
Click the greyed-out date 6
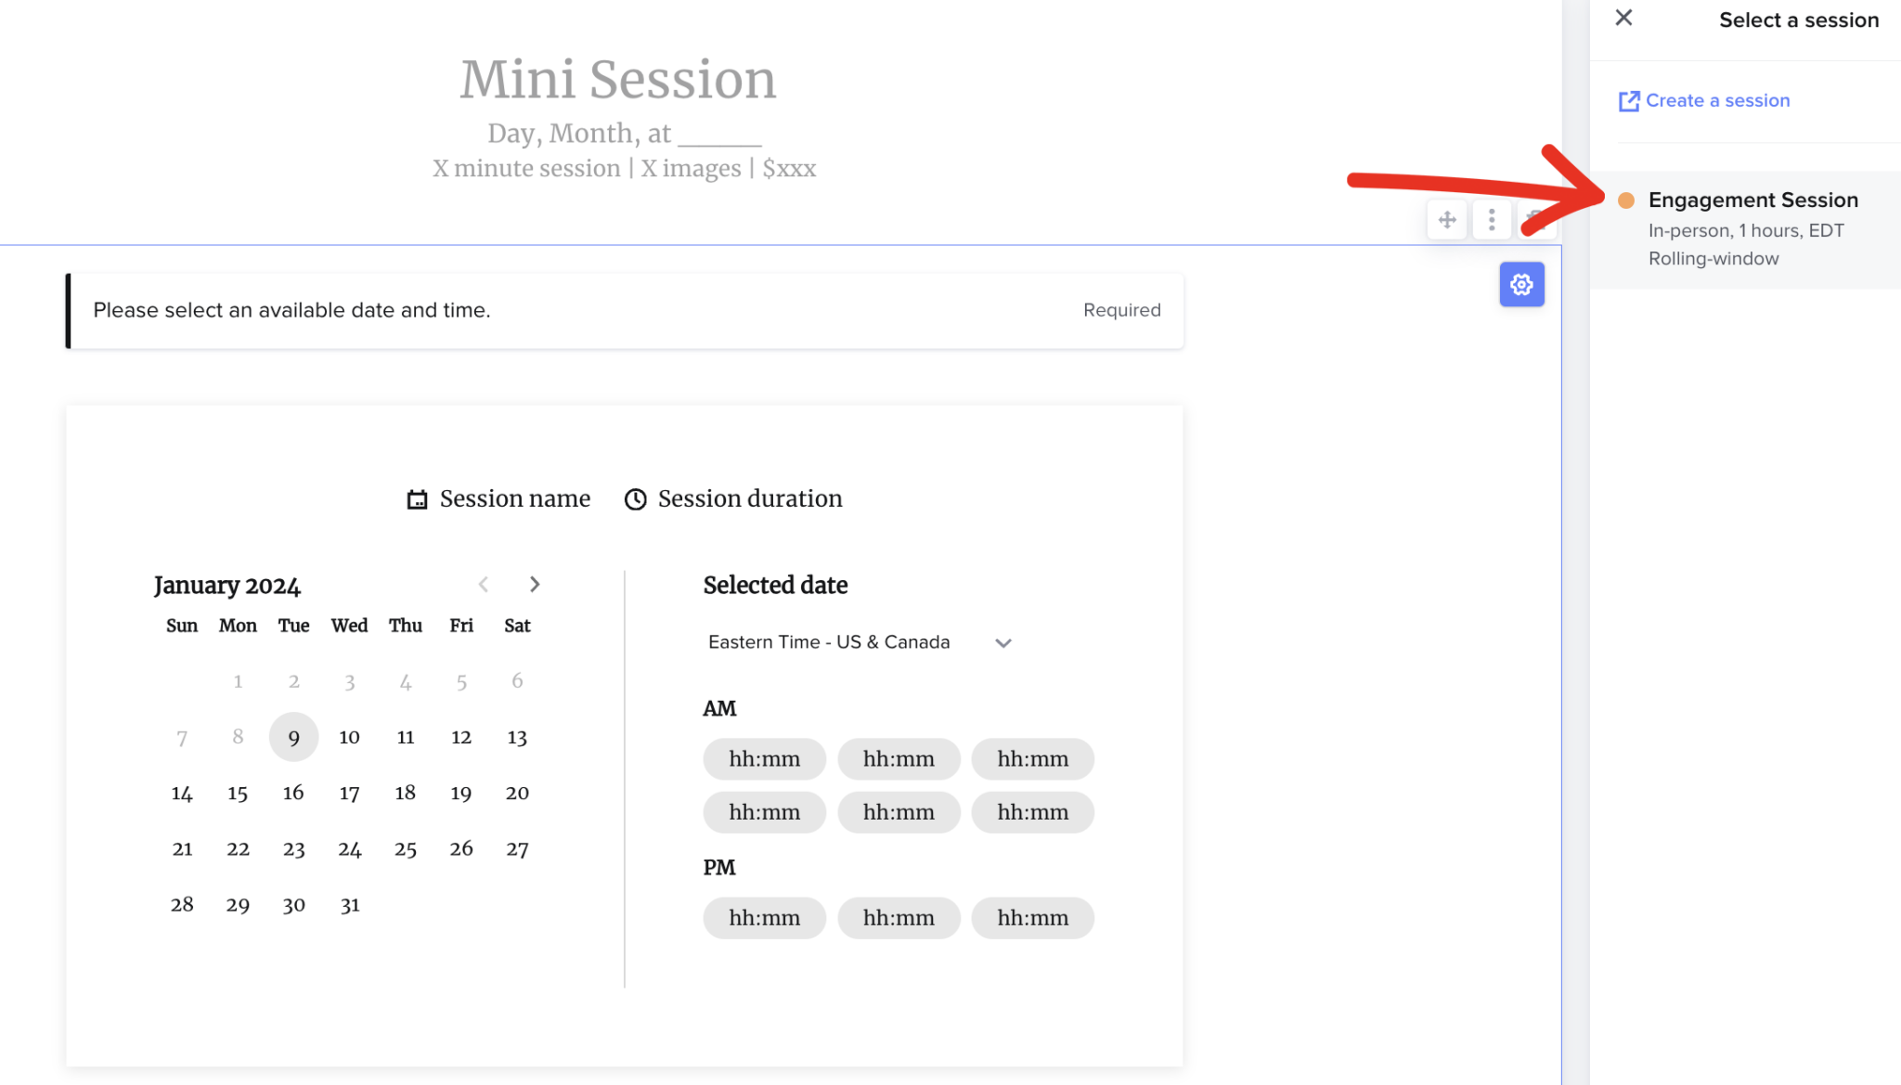(517, 681)
